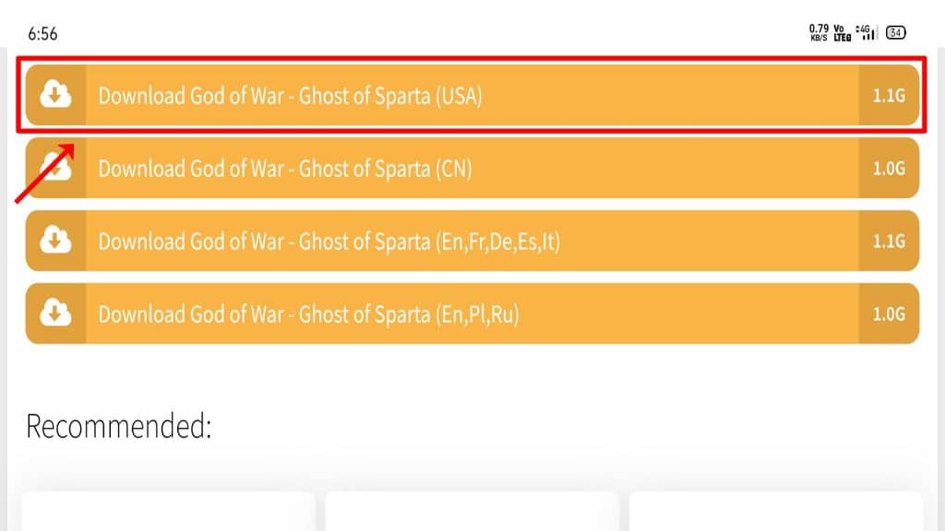
Task: Tap the cloud icon for the En,Pl,Ru version
Action: 55,313
